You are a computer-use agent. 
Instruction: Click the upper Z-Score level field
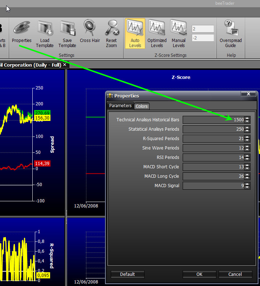(x=203, y=29)
